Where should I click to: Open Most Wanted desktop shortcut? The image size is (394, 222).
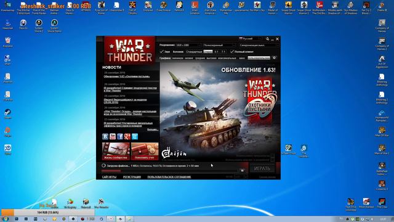366,203
